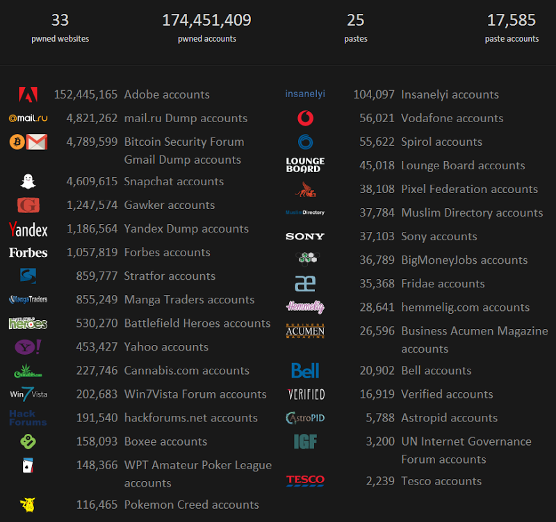Click the Acumen magazine logo
The width and height of the screenshot is (556, 522).
[x=305, y=331]
